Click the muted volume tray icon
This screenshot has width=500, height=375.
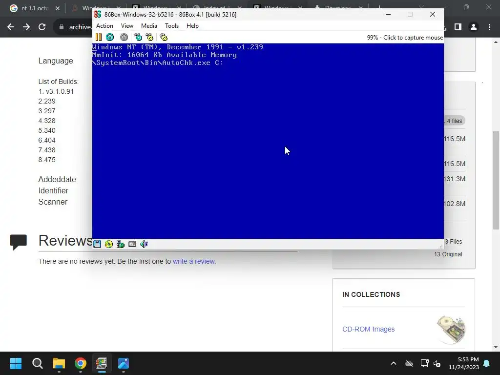click(x=437, y=363)
